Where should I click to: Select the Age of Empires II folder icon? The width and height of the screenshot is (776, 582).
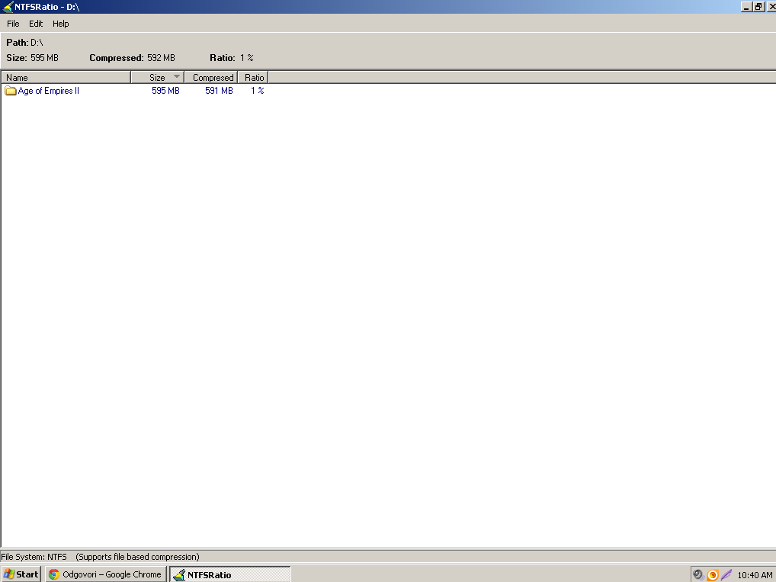[11, 91]
